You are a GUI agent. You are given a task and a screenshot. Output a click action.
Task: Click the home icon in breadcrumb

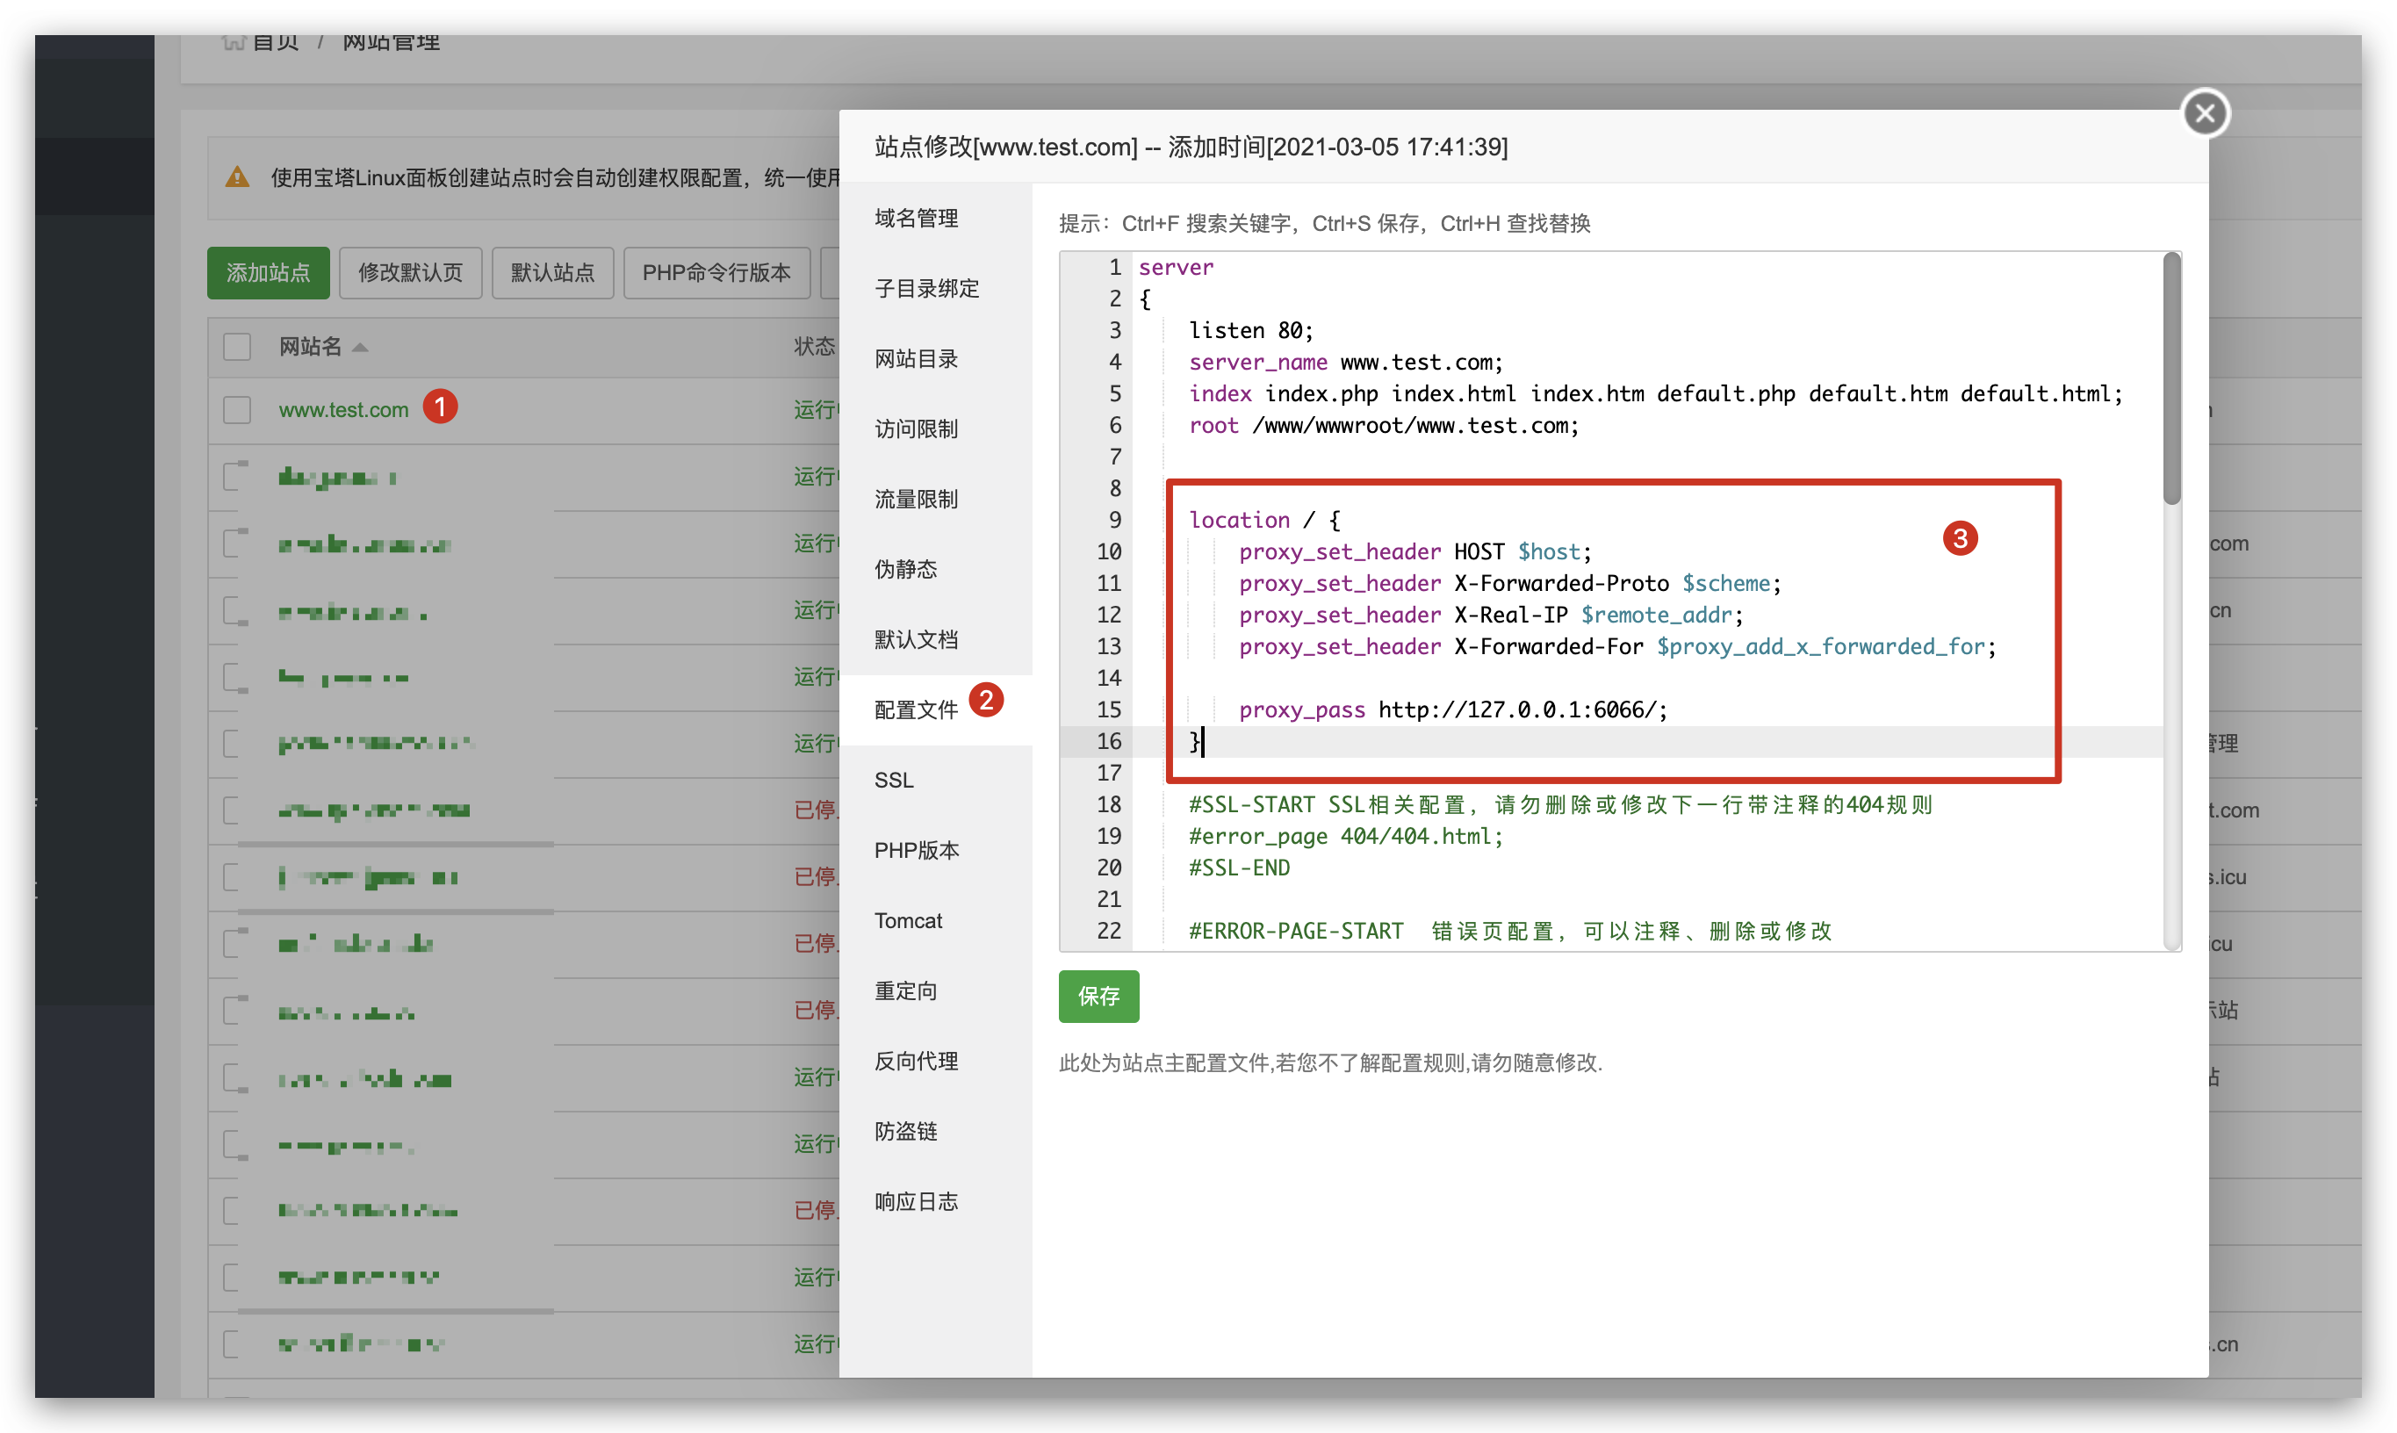[x=233, y=41]
